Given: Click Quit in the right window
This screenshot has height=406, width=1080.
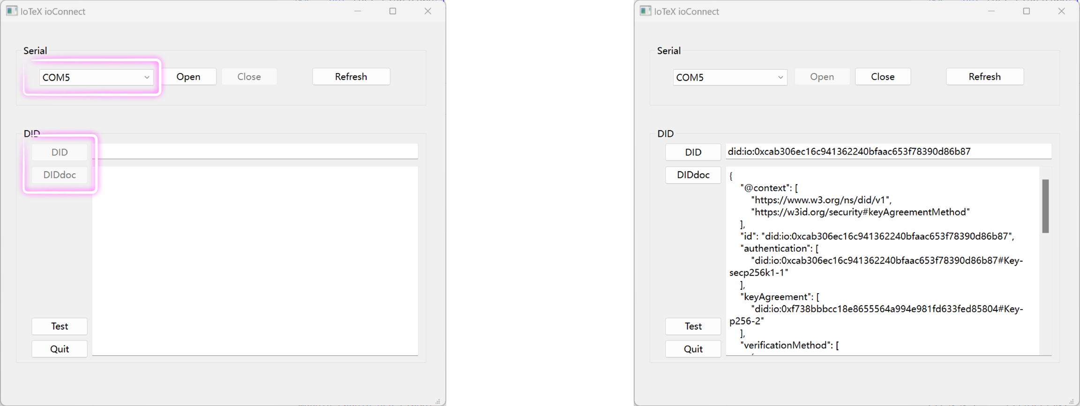Looking at the screenshot, I should 693,349.
